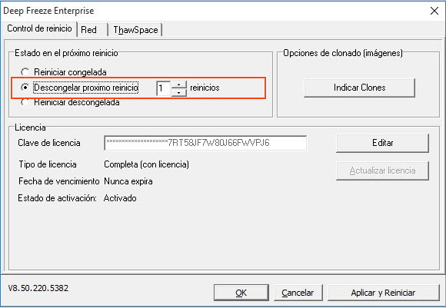Close the Deep Freeze Enterprise window
The width and height of the screenshot is (446, 308).
434,11
